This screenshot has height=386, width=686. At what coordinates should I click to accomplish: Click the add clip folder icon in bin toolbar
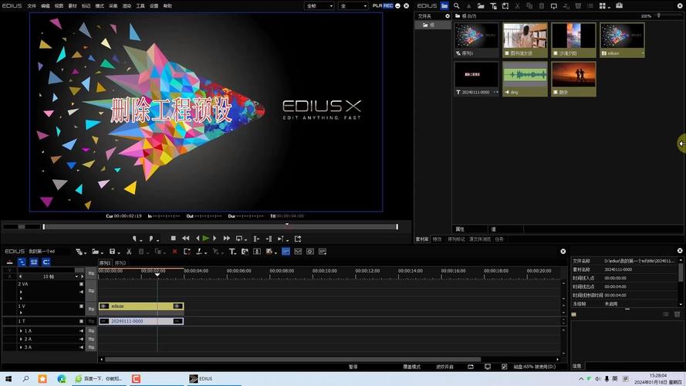point(481,5)
